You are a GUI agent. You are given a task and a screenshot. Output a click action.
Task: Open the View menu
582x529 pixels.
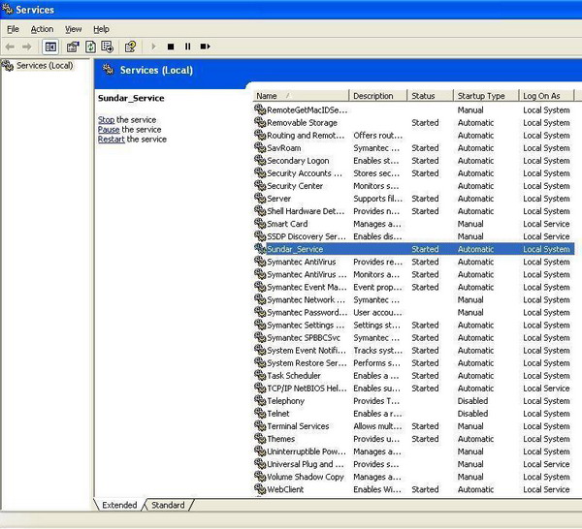click(73, 29)
